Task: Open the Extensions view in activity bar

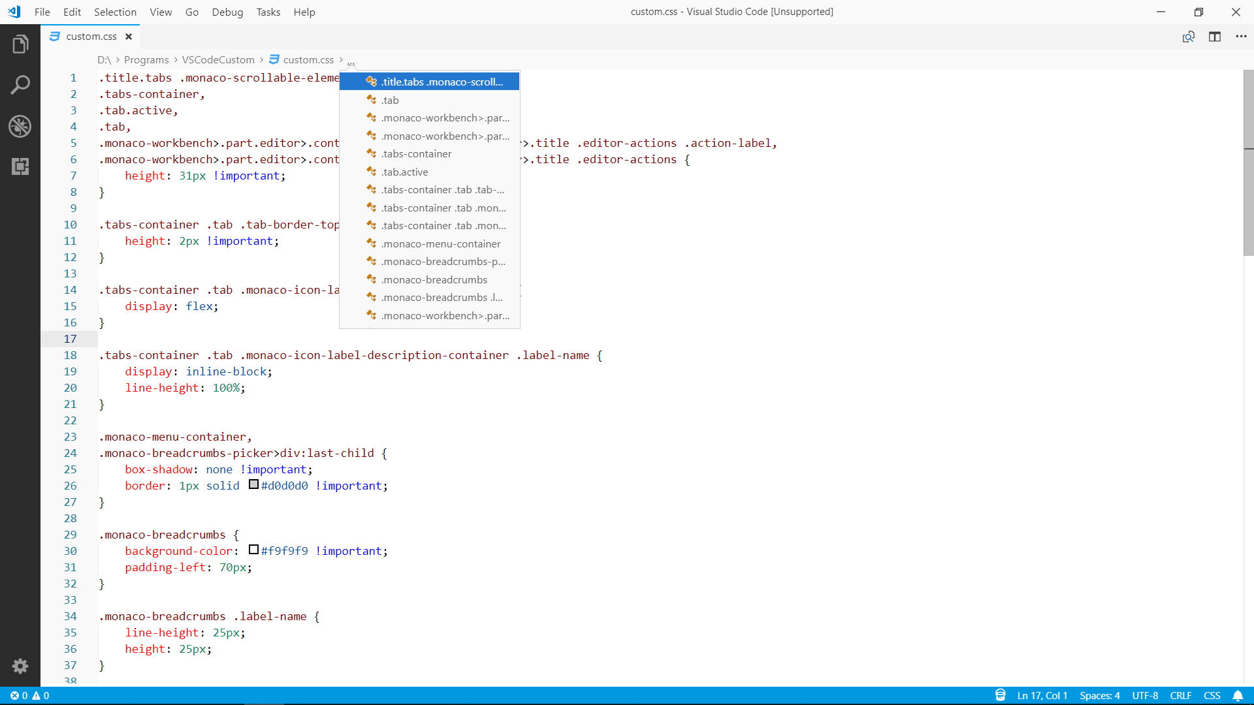Action: (x=20, y=166)
